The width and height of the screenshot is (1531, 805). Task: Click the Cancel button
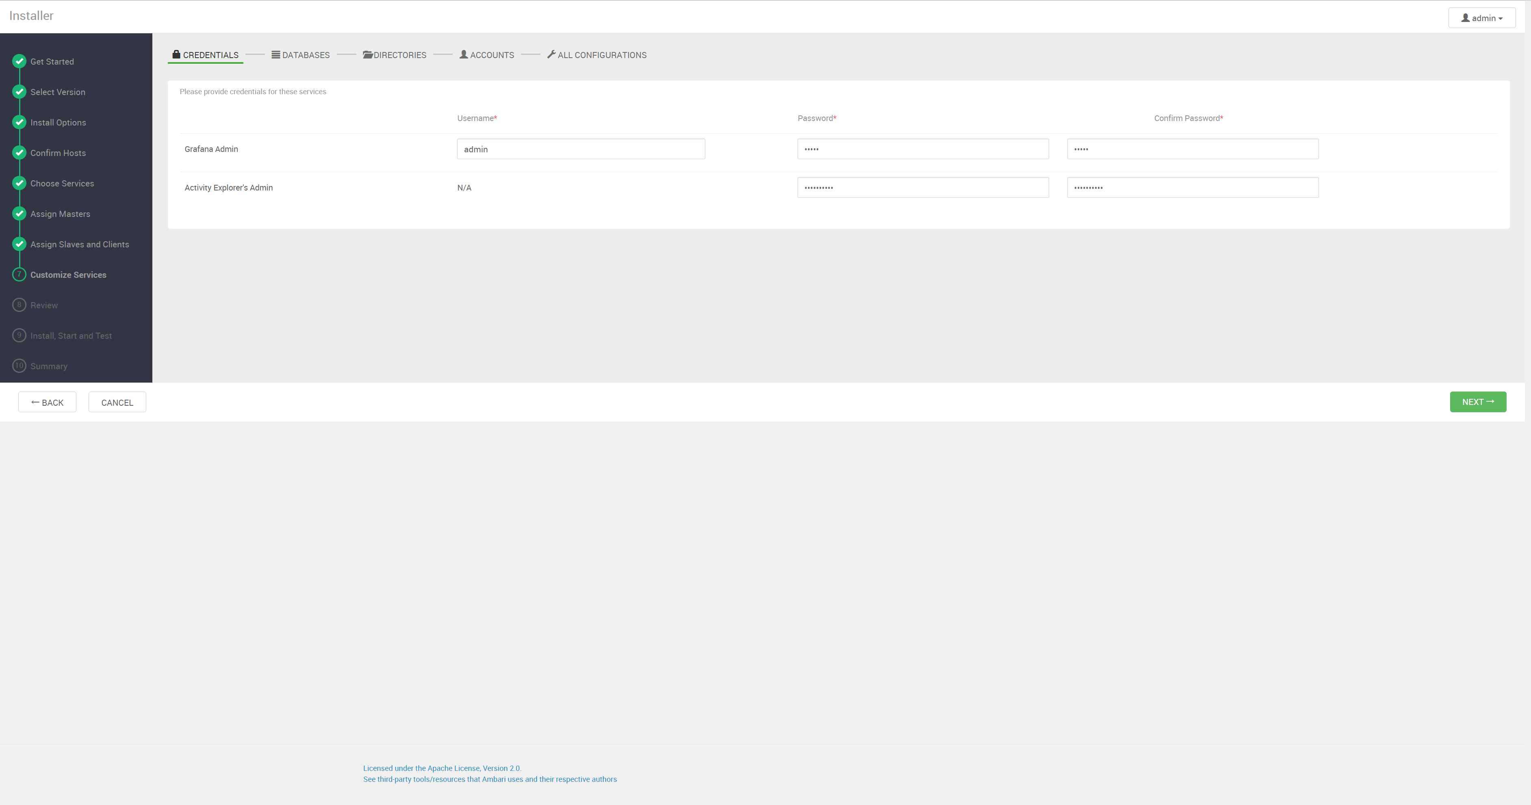(x=117, y=402)
